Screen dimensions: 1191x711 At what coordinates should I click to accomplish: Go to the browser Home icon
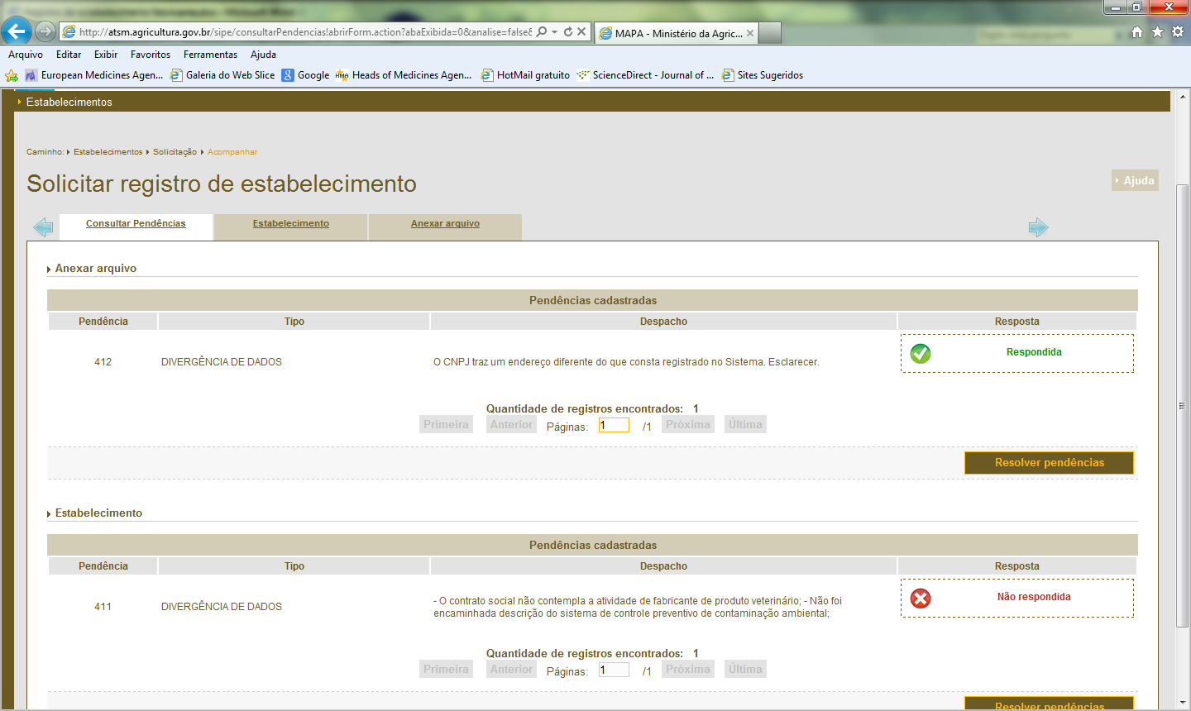click(1137, 32)
